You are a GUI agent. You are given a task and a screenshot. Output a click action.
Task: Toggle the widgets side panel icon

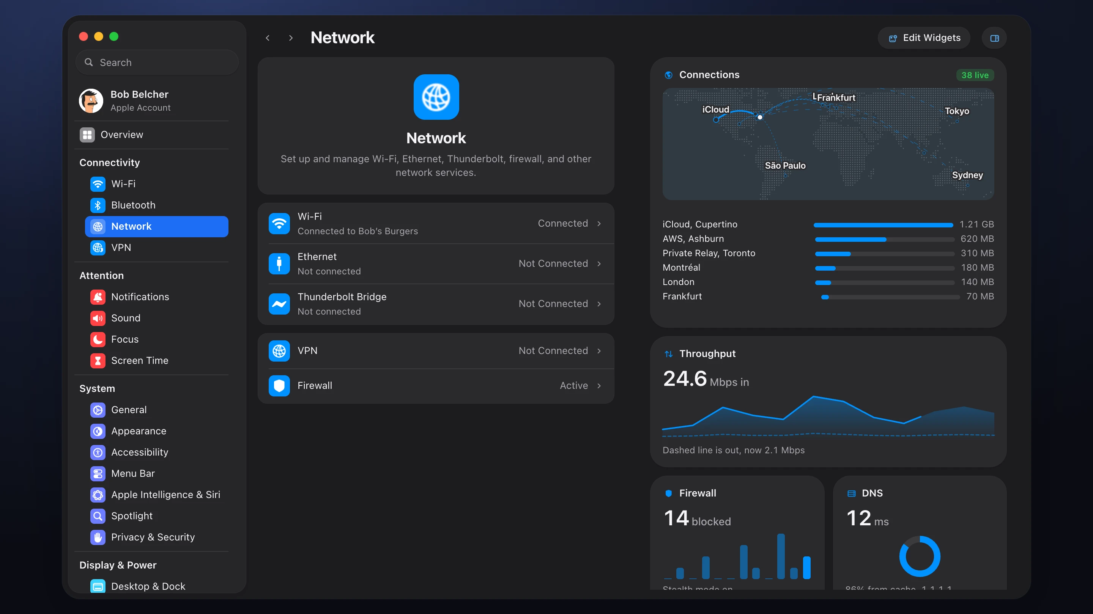994,38
